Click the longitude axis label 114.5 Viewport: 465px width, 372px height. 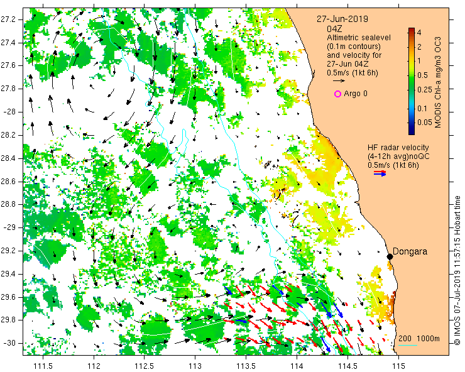[x=347, y=366]
